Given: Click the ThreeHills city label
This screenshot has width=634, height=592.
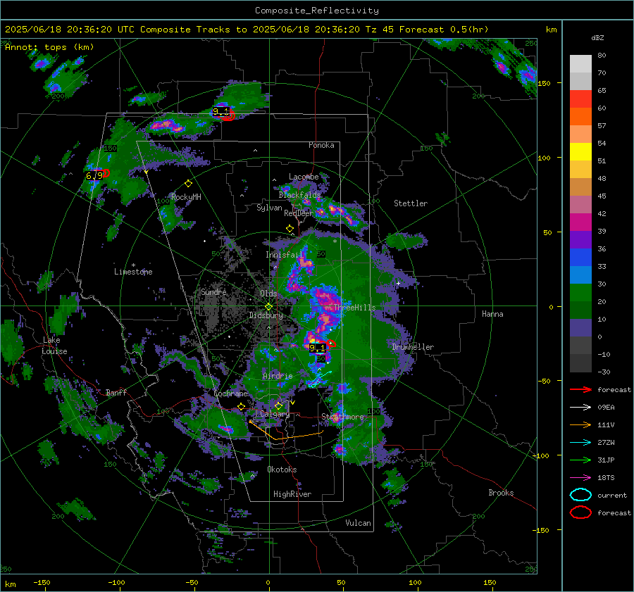Looking at the screenshot, I should click(x=354, y=308).
